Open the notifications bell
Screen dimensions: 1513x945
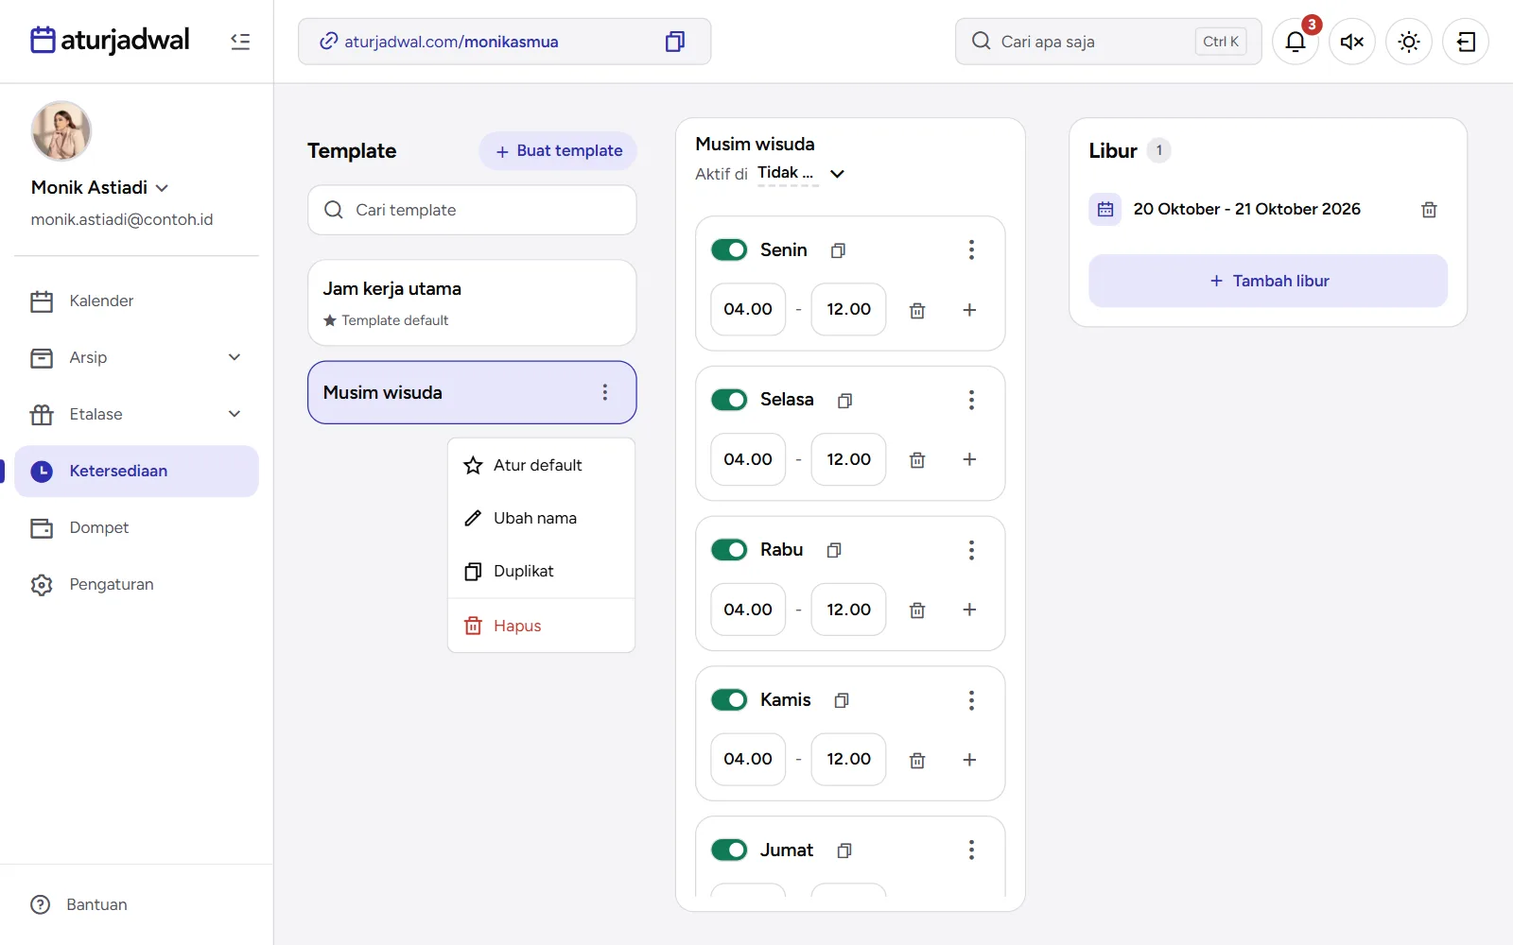pyautogui.click(x=1296, y=42)
